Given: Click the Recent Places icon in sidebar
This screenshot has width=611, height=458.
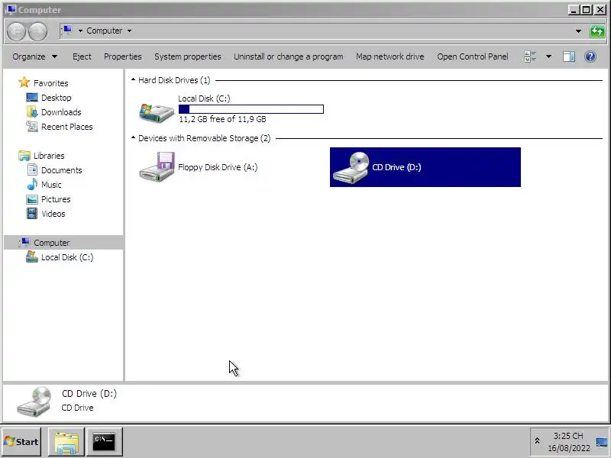Looking at the screenshot, I should pyautogui.click(x=32, y=126).
